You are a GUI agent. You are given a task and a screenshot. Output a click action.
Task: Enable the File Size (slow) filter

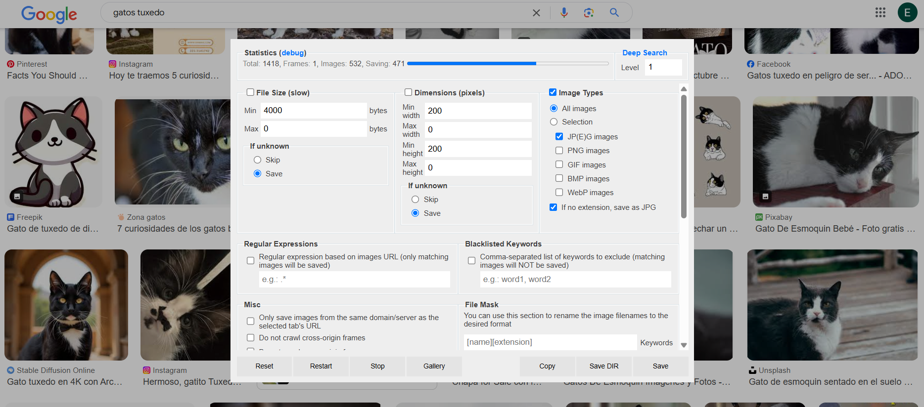[x=250, y=92]
